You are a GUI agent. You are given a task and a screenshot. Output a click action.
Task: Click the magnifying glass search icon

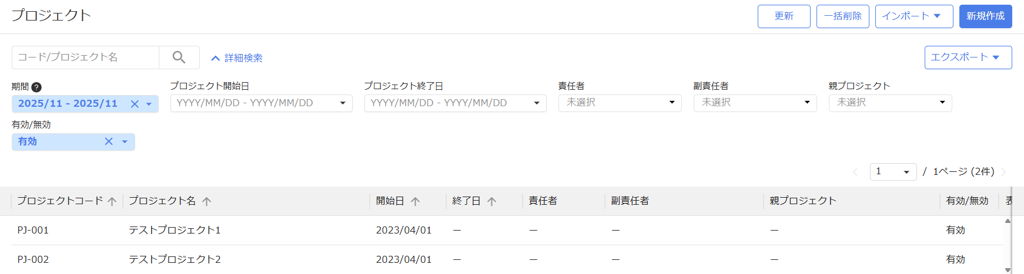pos(179,57)
